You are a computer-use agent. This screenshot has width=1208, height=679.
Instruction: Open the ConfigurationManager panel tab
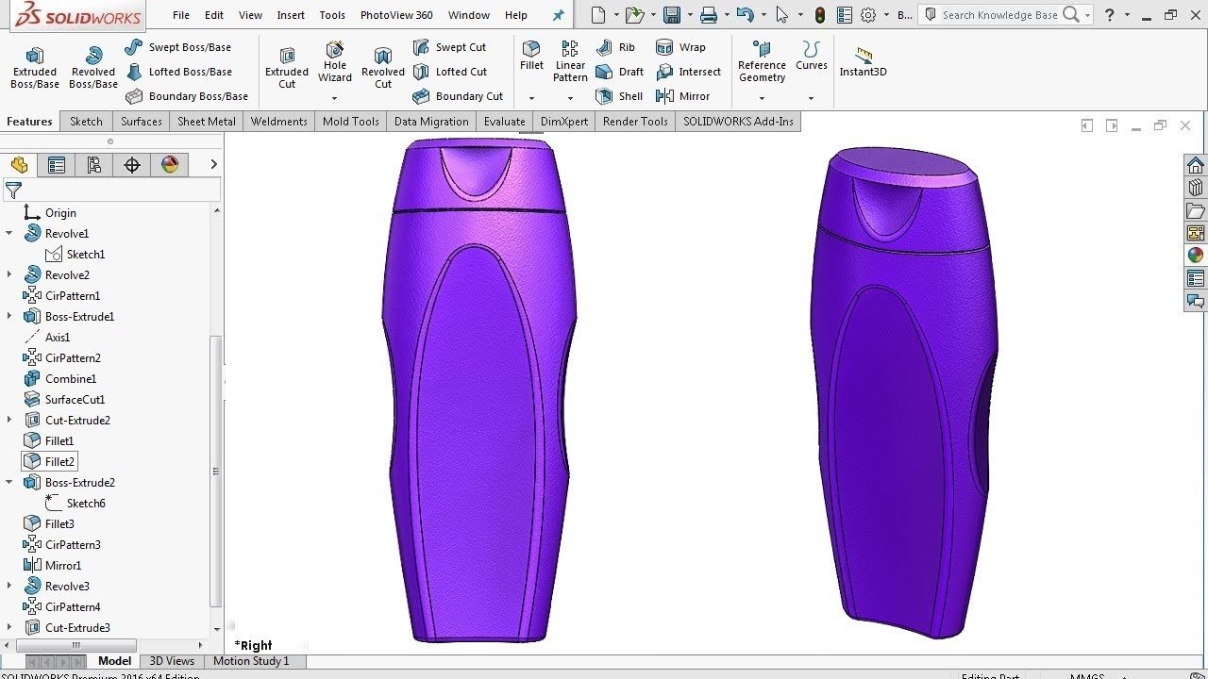(x=94, y=165)
